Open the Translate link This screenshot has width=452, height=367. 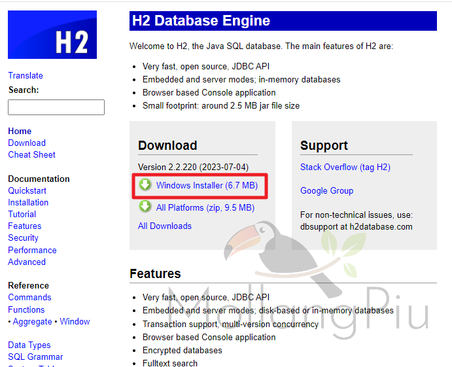point(26,75)
